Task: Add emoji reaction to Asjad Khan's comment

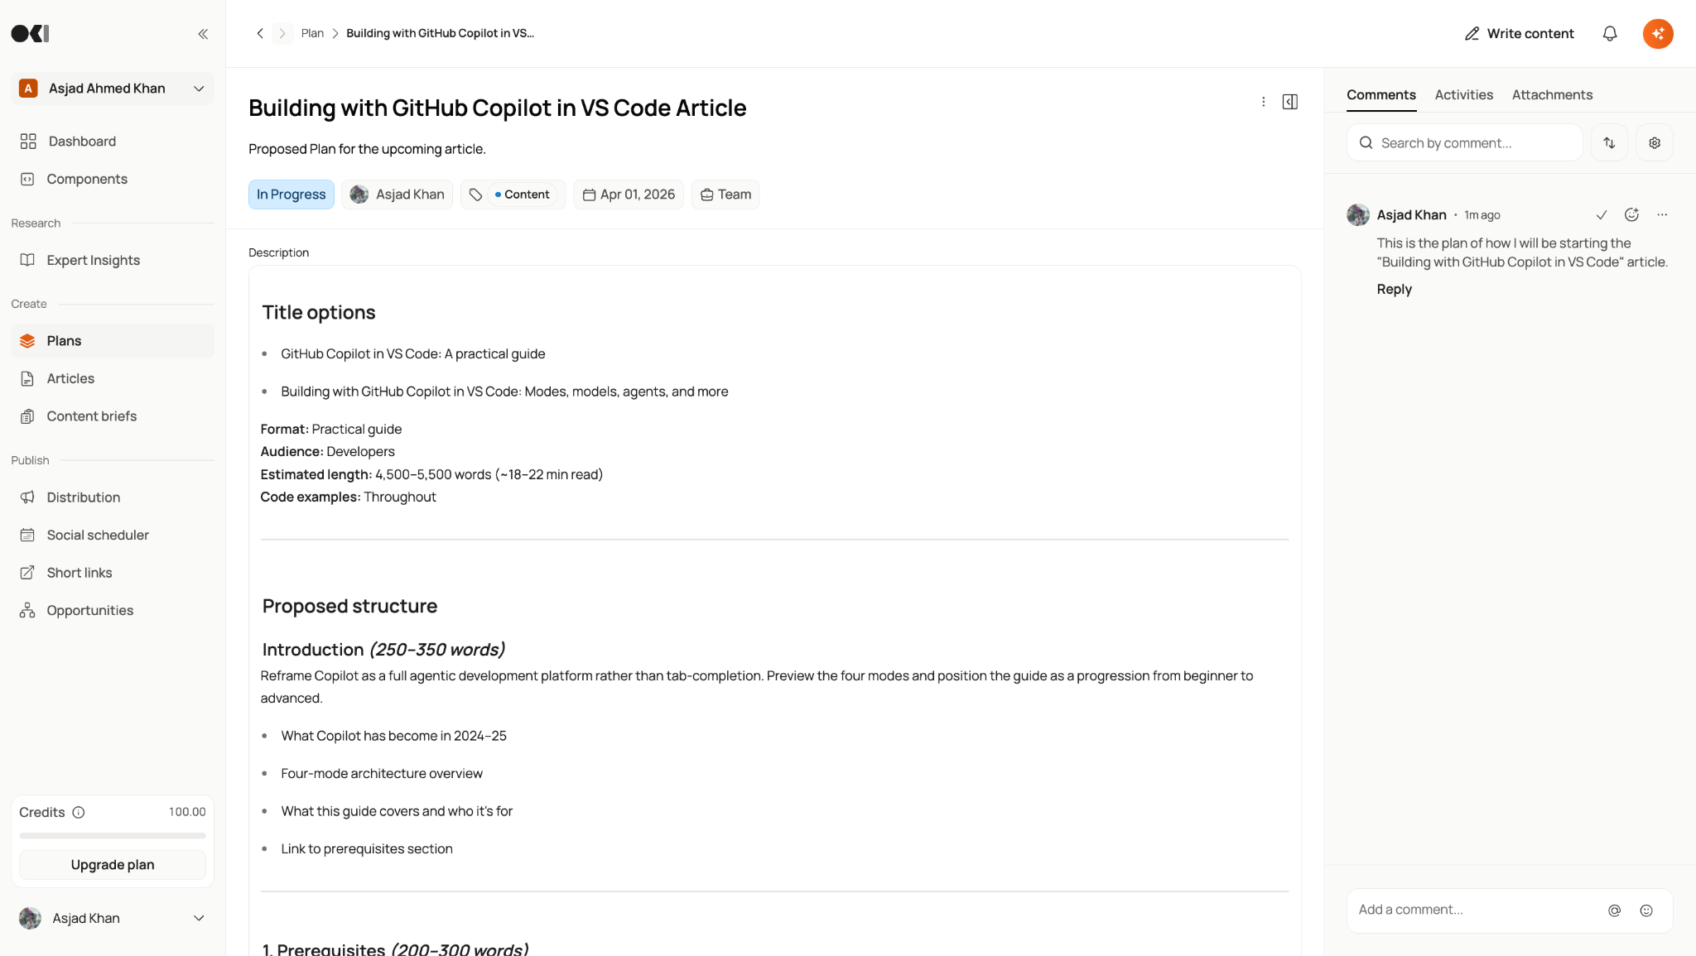Action: [x=1631, y=215]
